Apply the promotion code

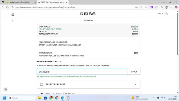click(134, 72)
